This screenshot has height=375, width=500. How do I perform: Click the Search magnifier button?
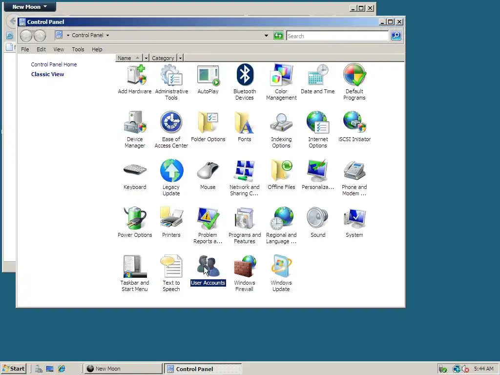click(396, 36)
